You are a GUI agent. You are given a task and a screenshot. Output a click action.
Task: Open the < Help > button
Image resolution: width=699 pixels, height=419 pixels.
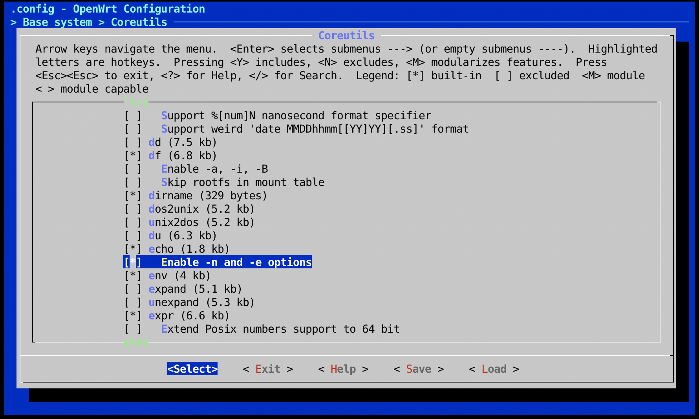[343, 369]
